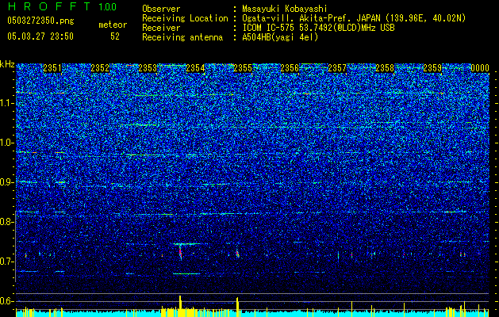Select the ICOM IC-575 receiver details
The image size is (499, 317).
318,28
